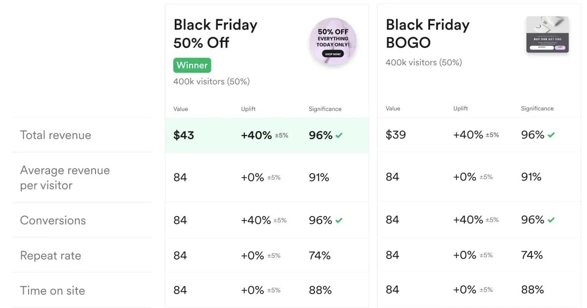
Task: Select the Repeat rate metric label
Action: point(50,255)
